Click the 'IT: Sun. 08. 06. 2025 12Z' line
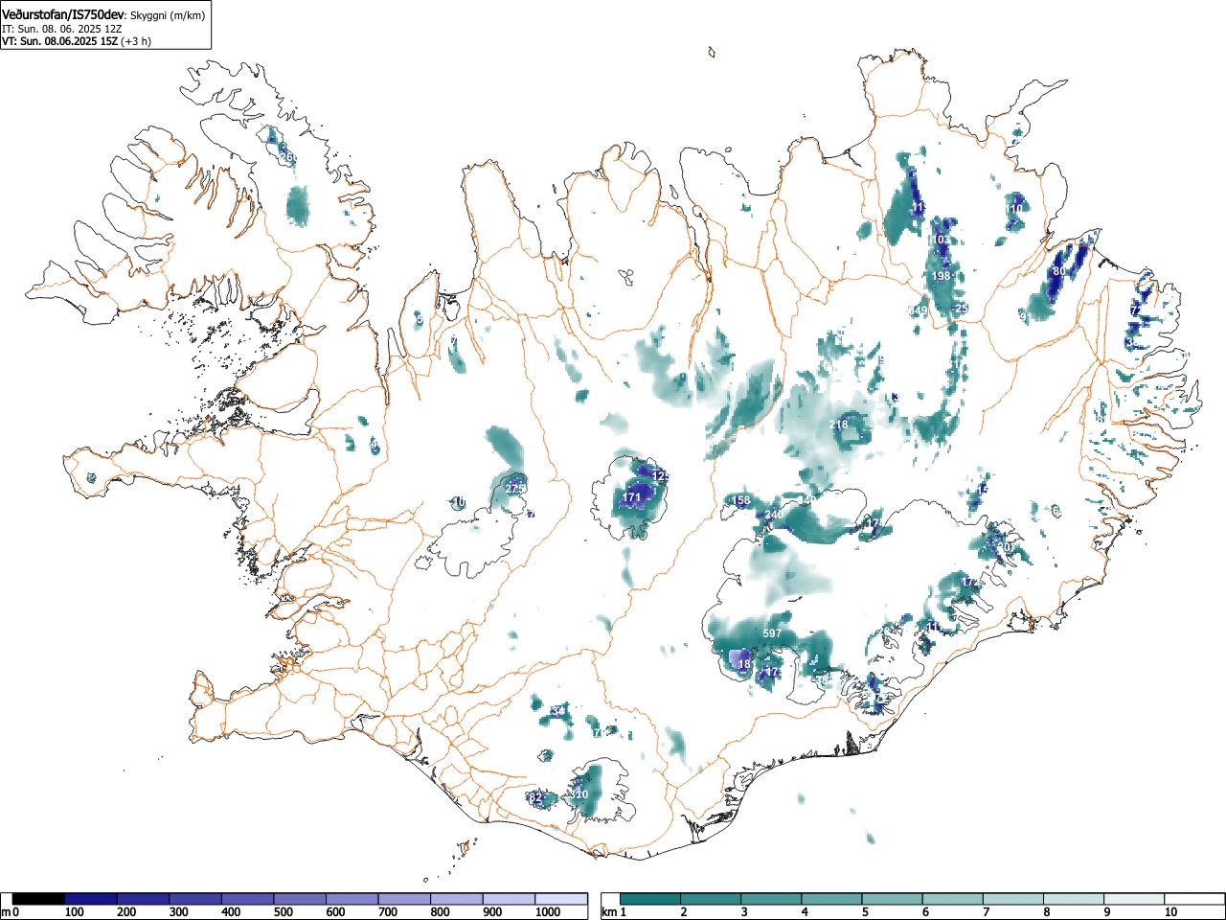 61,29
